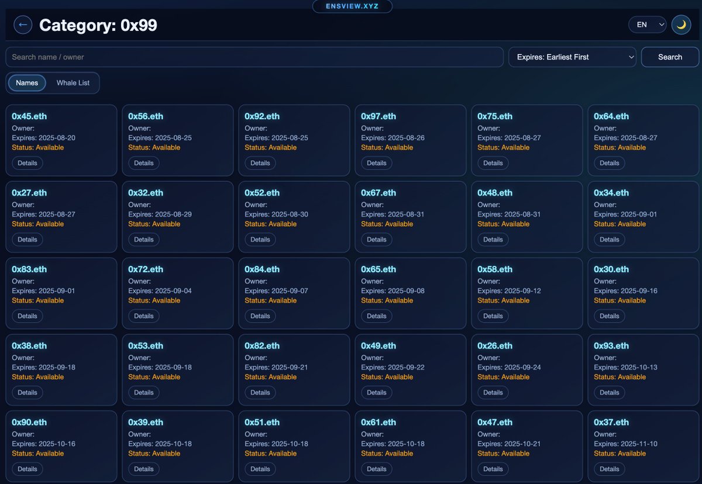702x484 pixels.
Task: Open Details for 0x61.eth
Action: click(377, 469)
